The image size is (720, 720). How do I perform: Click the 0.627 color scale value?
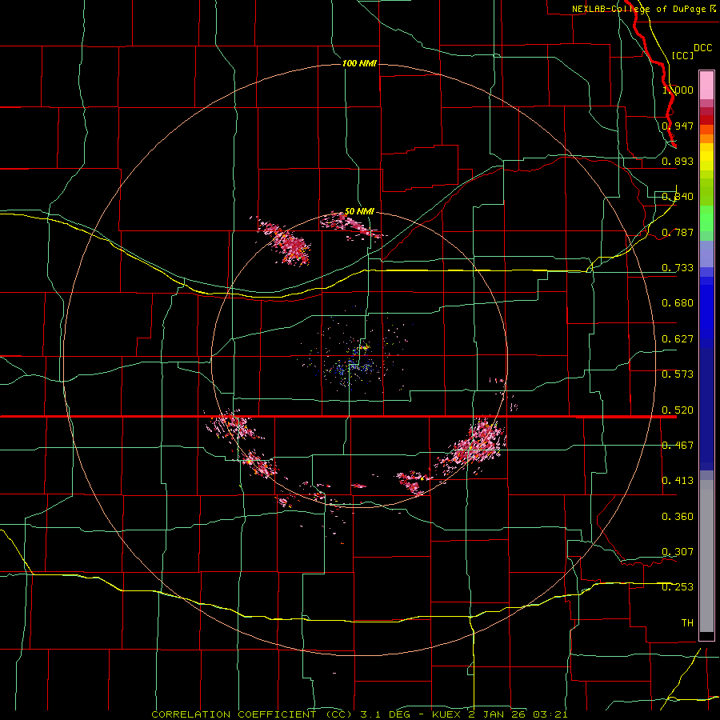[678, 339]
